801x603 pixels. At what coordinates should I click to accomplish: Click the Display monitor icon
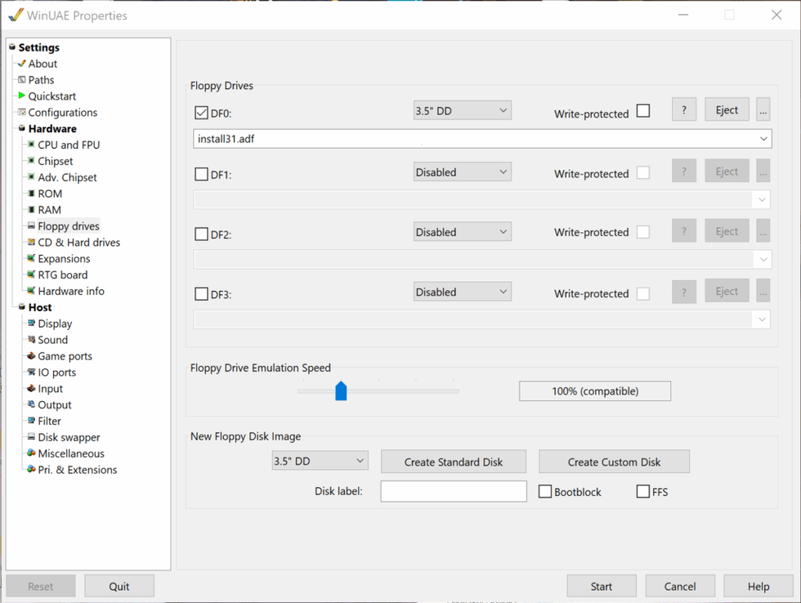pyautogui.click(x=31, y=324)
